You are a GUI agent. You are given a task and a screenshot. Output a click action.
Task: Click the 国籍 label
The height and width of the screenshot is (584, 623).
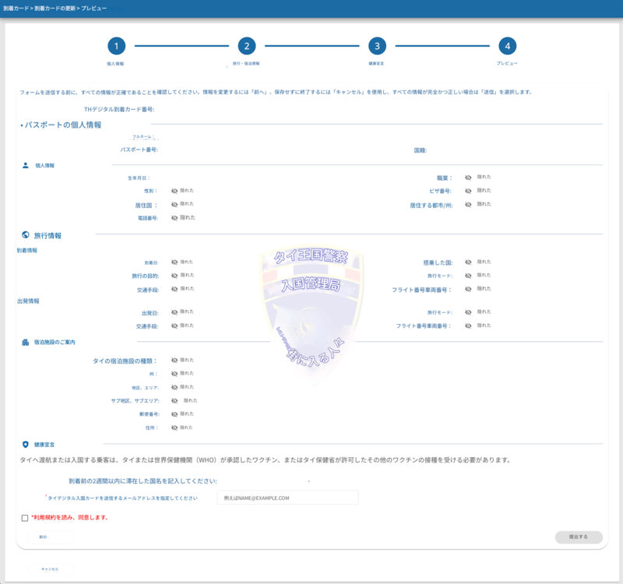coord(421,150)
